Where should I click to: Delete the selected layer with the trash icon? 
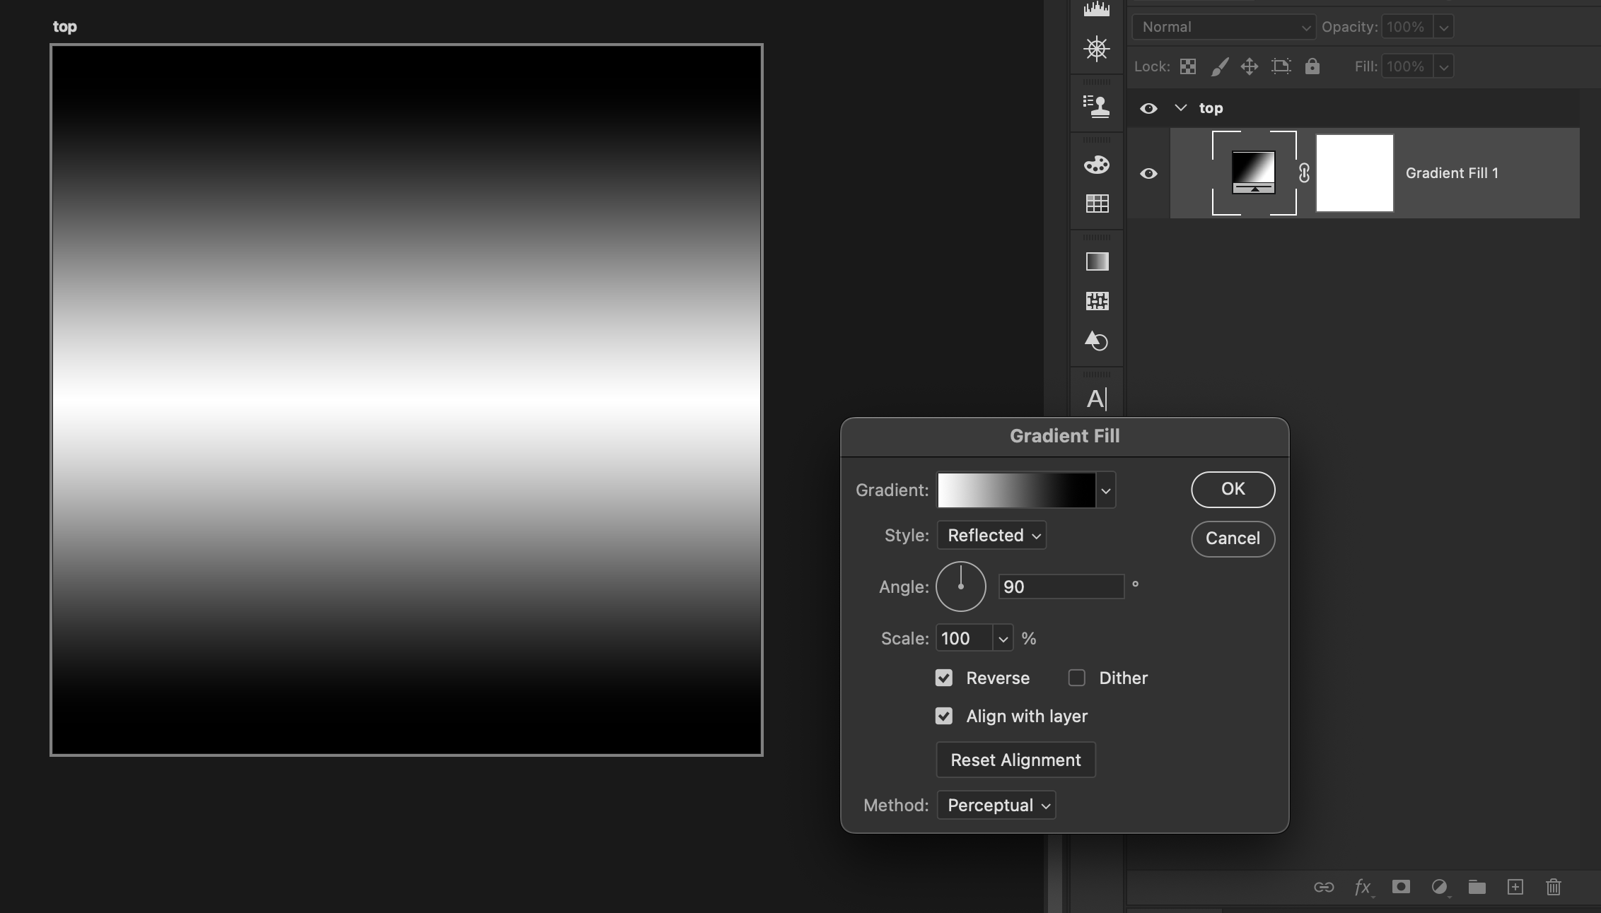click(1553, 888)
